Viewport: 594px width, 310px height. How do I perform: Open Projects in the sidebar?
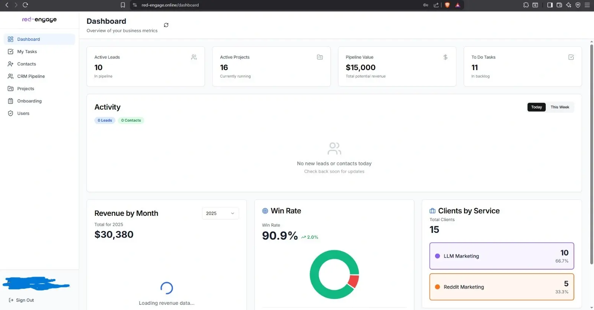click(39, 89)
